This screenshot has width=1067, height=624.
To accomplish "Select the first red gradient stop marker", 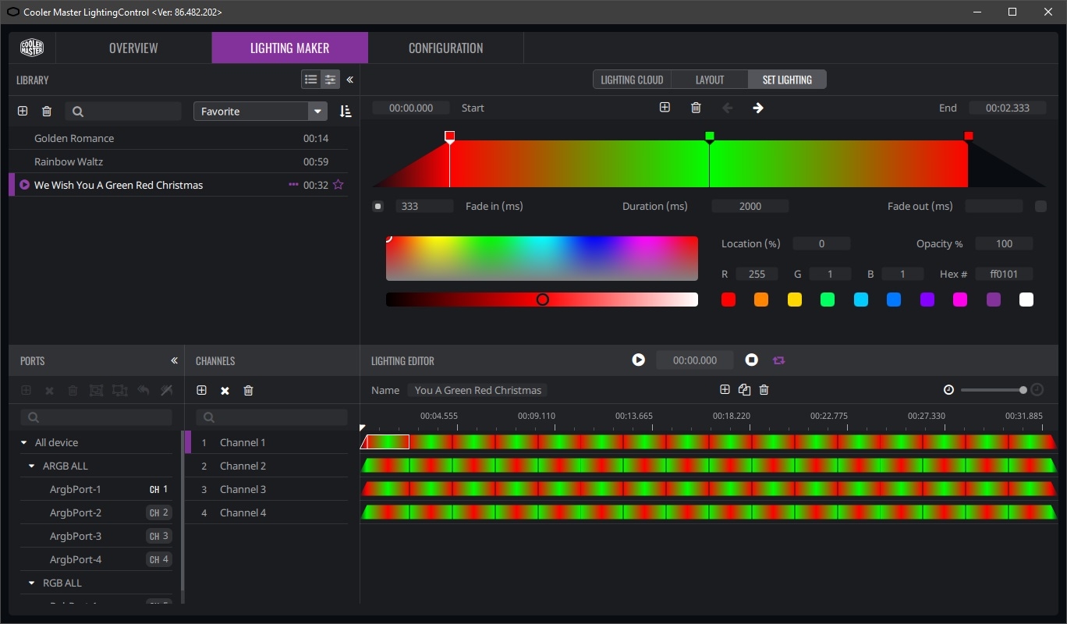I will pos(449,136).
